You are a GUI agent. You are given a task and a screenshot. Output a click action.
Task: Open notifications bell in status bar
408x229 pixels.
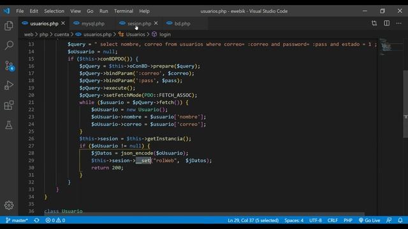[x=400, y=221]
